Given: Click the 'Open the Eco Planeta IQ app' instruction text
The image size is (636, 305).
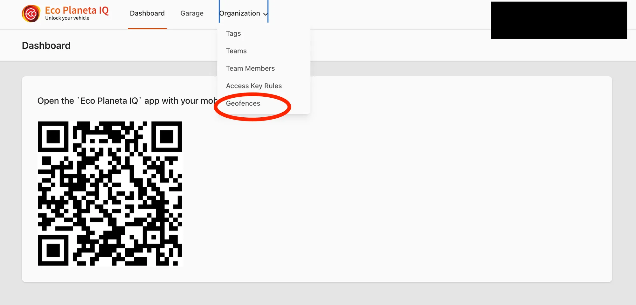Looking at the screenshot, I should tap(127, 101).
